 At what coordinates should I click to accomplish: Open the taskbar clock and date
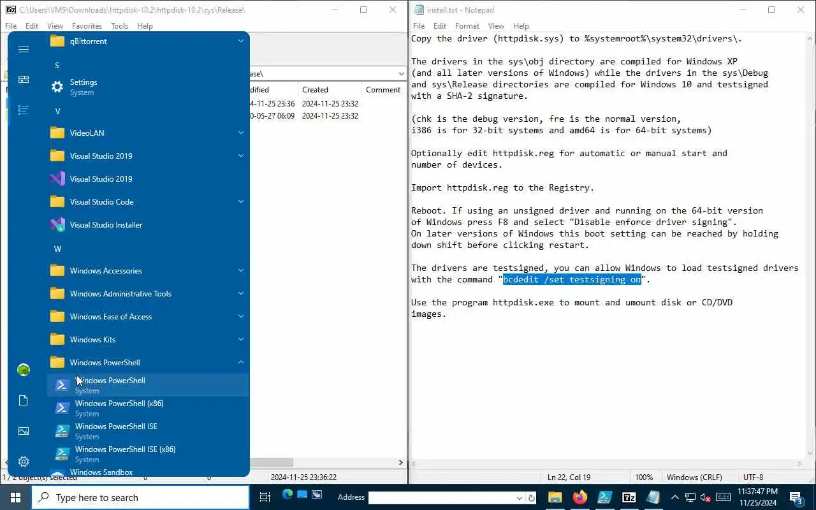click(758, 497)
